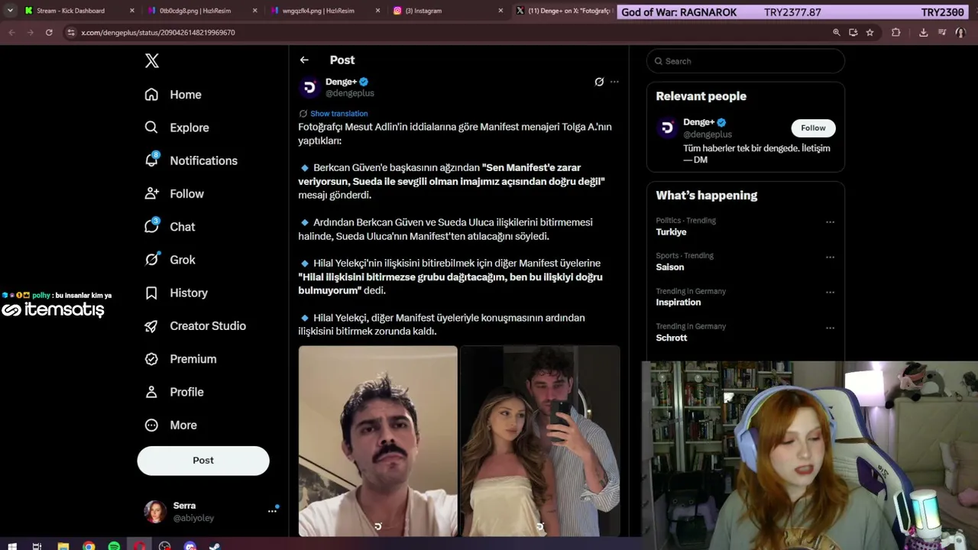Launch Grok from the sidebar icon
This screenshot has width=978, height=550.
[x=151, y=259]
